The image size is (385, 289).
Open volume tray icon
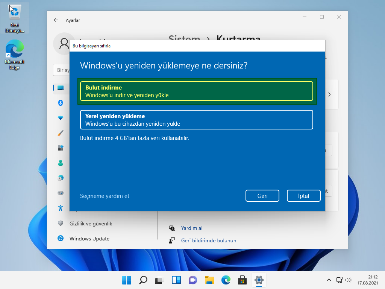coord(348,280)
